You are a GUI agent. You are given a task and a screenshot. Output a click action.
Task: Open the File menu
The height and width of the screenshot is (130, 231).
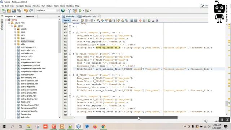[2, 6]
